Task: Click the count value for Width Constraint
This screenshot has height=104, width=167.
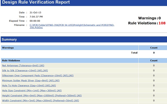Action: click(154, 100)
